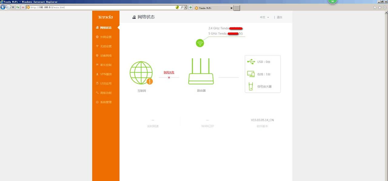Open the 中文 language dropdown
The width and height of the screenshot is (388, 181).
point(264,17)
